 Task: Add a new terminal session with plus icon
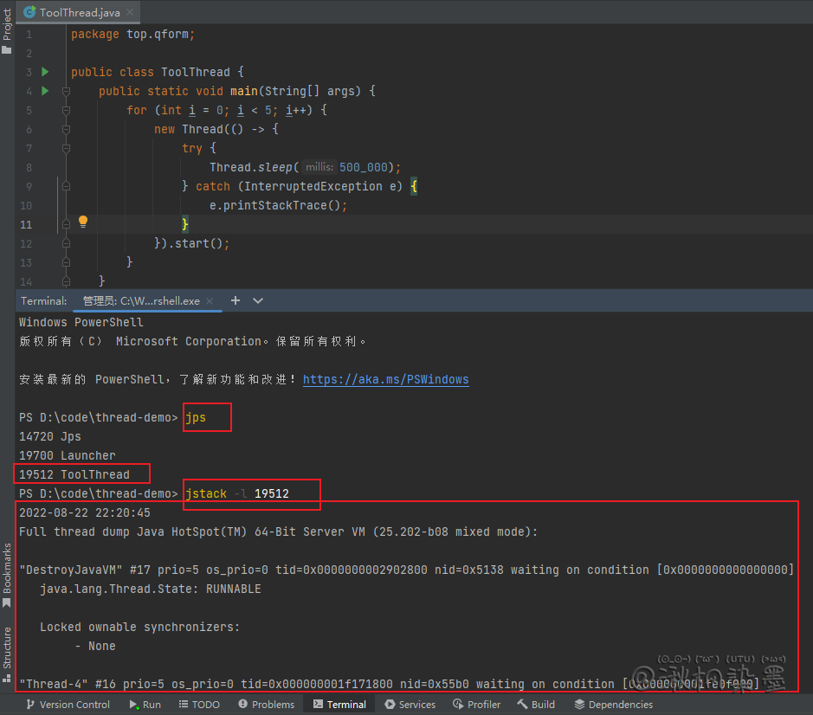235,300
